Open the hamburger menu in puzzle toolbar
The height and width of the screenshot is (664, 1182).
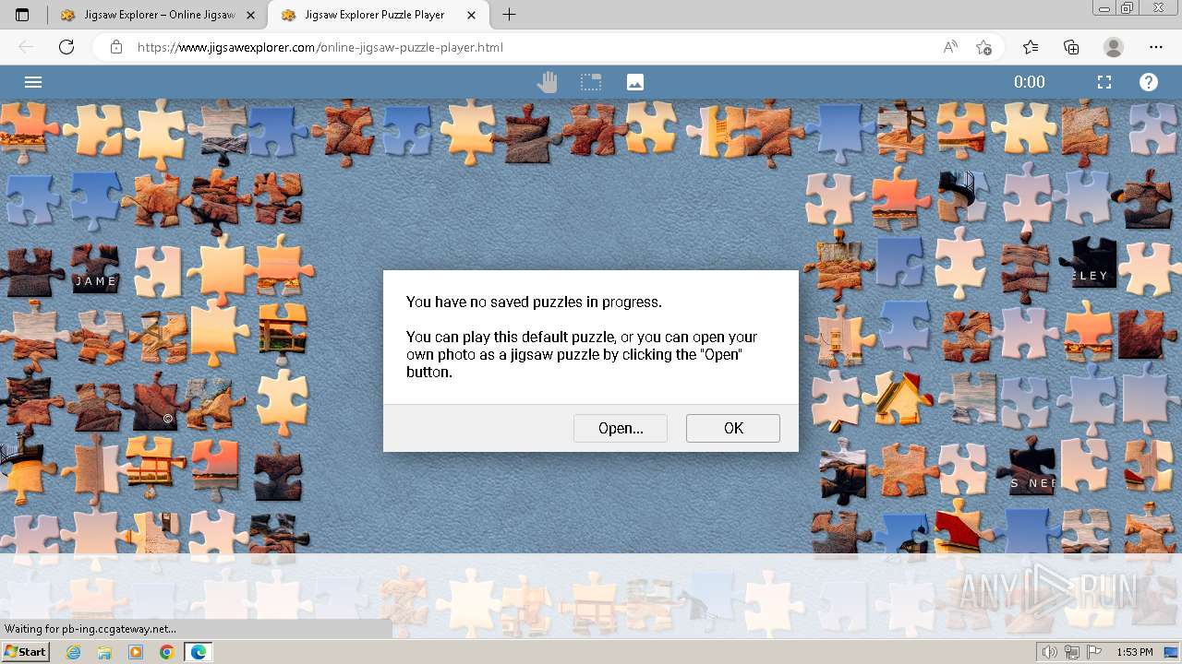tap(33, 82)
